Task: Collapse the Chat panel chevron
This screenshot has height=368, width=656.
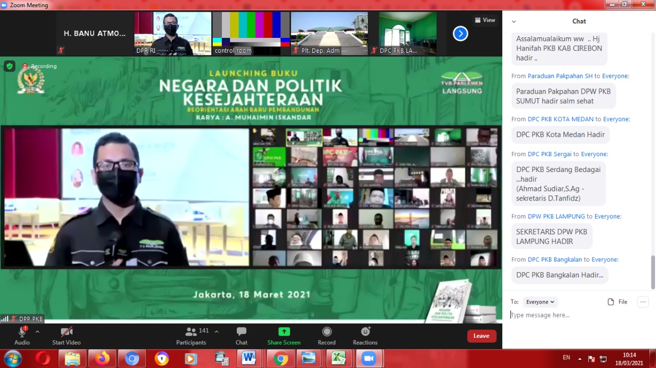Action: pyautogui.click(x=514, y=21)
